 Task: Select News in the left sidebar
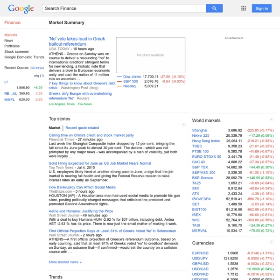point(9,41)
